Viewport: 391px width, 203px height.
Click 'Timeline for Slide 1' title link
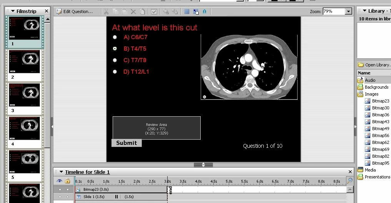[x=87, y=172]
